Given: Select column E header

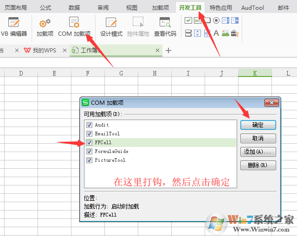Looking at the screenshot, I should (54, 73).
